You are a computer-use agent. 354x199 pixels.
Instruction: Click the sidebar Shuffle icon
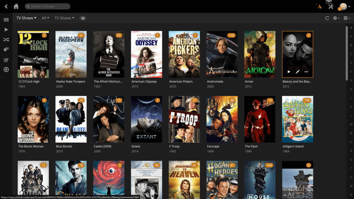coord(6,40)
